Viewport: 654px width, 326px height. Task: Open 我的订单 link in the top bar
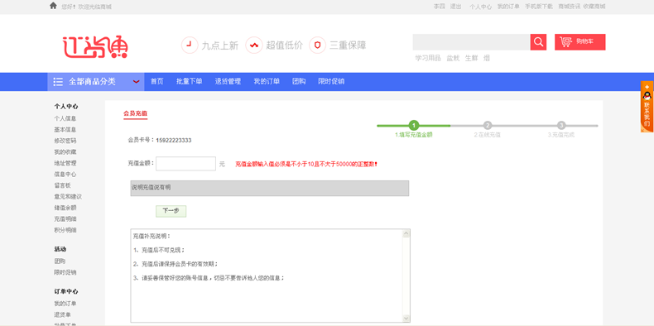pos(508,7)
